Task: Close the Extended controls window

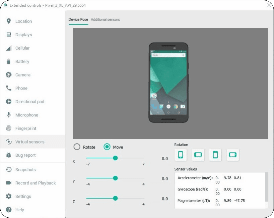Action: pyautogui.click(x=269, y=5)
